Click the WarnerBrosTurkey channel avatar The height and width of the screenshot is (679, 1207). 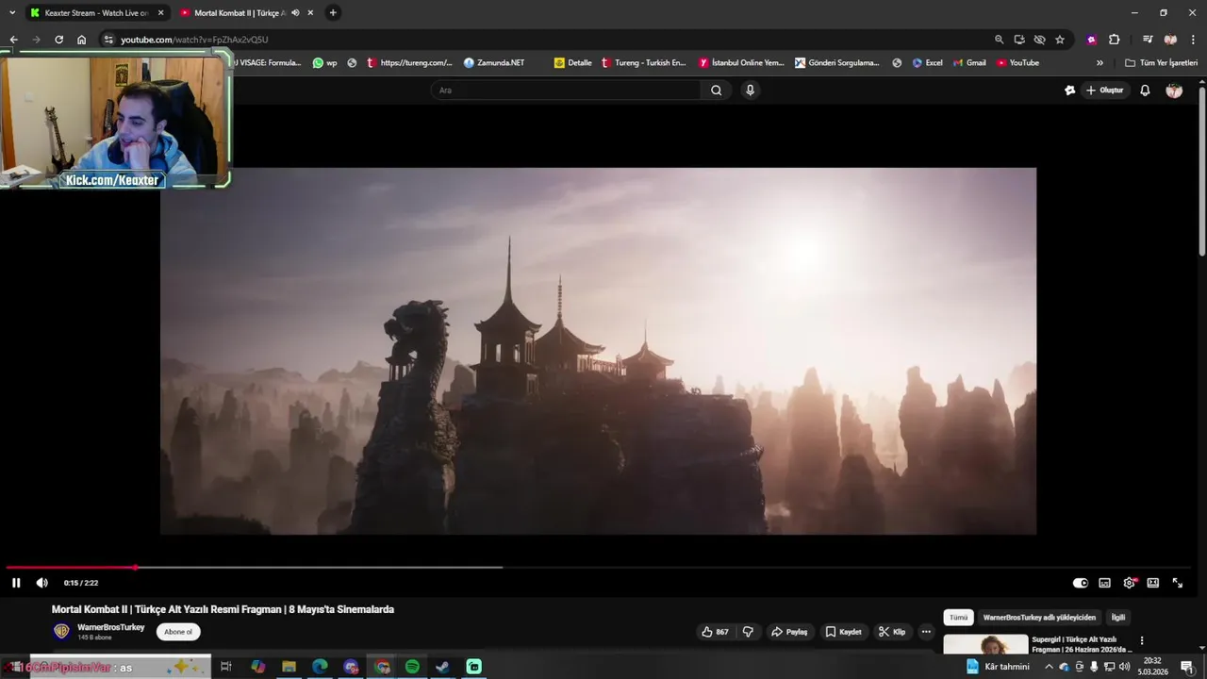tap(61, 632)
